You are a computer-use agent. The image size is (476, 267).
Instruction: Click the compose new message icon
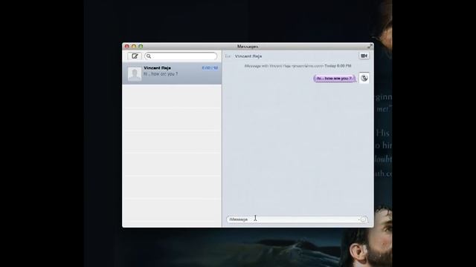point(135,56)
